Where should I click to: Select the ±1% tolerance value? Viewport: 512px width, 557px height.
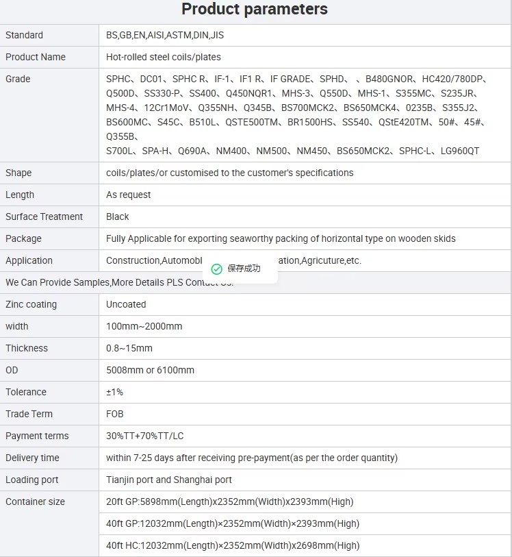point(114,392)
